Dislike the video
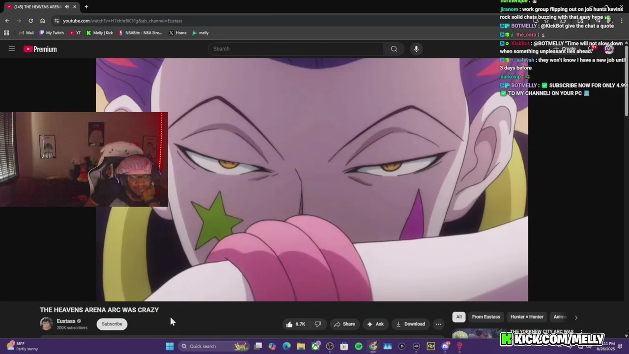Viewport: 629px width, 354px height. tap(318, 324)
